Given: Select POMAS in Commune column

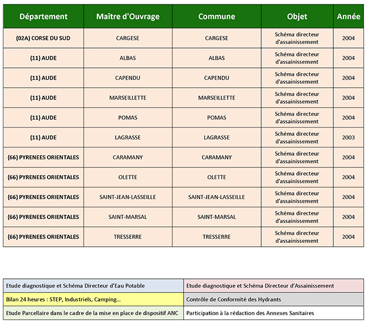Looking at the screenshot, I should [x=217, y=118].
